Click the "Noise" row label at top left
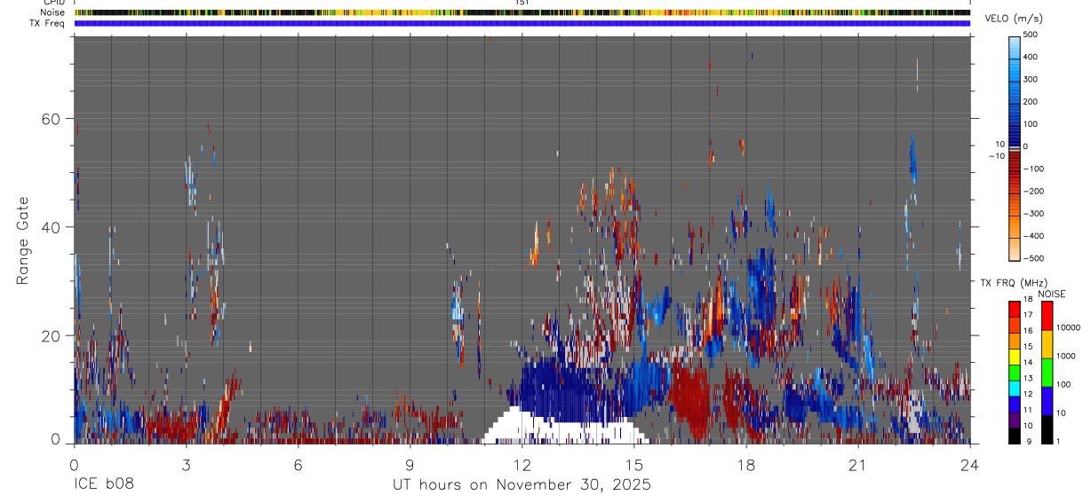This screenshot has height=503, width=1091. [x=53, y=12]
